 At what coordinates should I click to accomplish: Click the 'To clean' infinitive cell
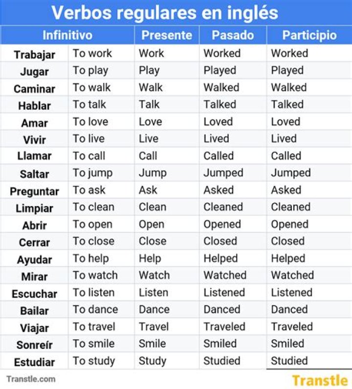(x=93, y=207)
